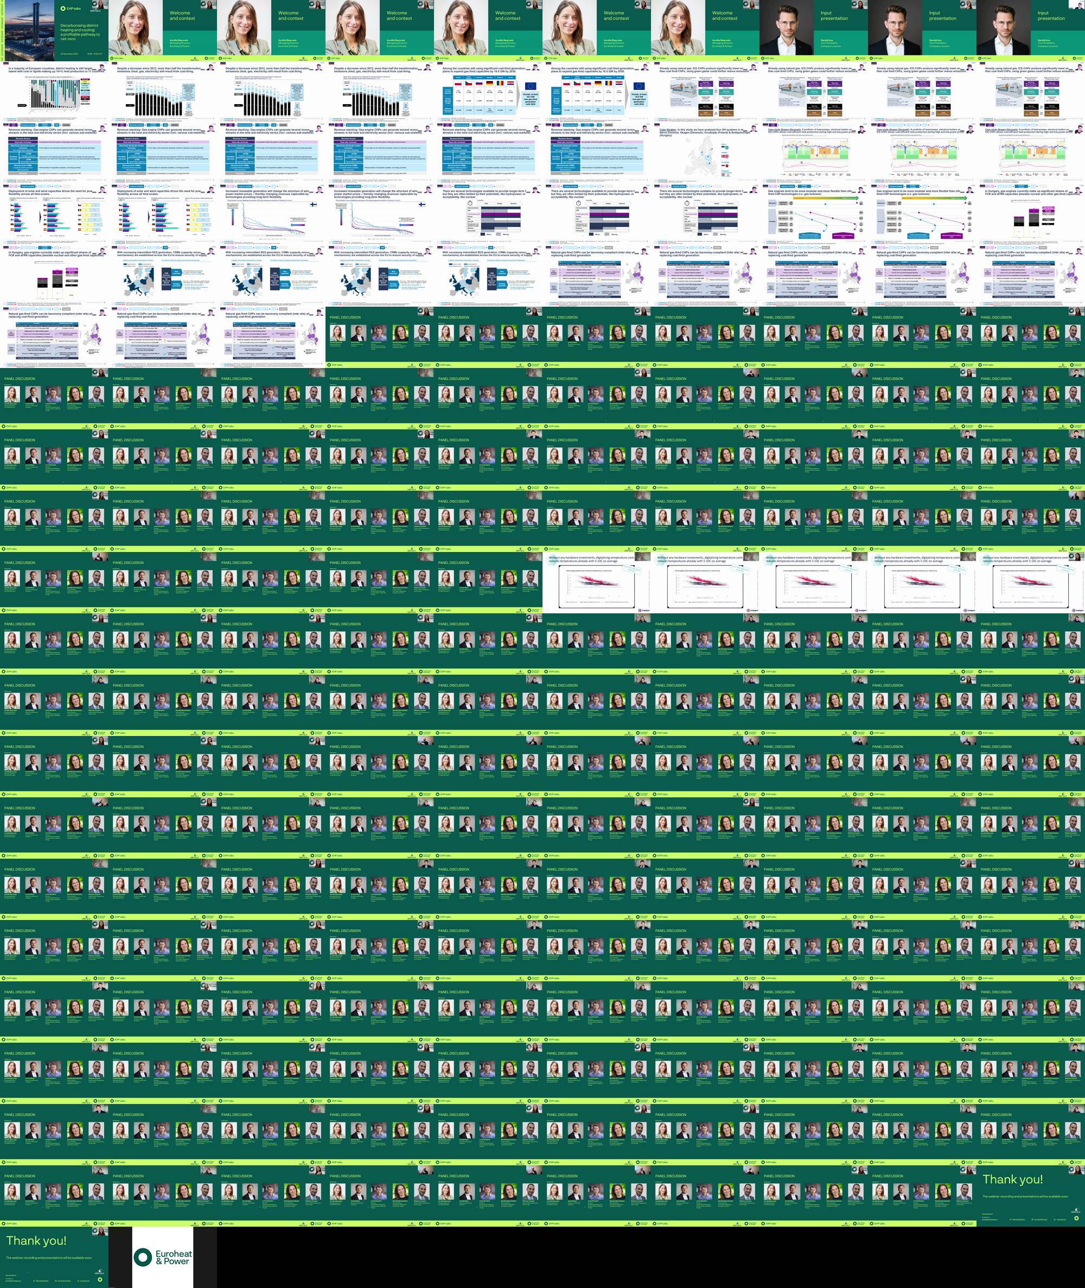1085x1288 pixels.
Task: Select the 'Thank you!' thumbnail in the bottom row
Action: (x=54, y=1256)
